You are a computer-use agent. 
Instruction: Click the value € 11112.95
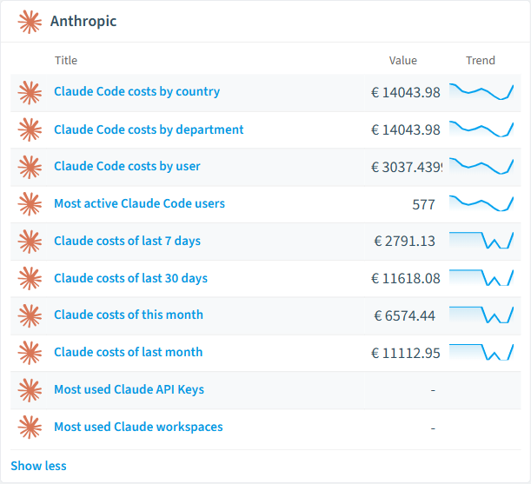click(405, 353)
